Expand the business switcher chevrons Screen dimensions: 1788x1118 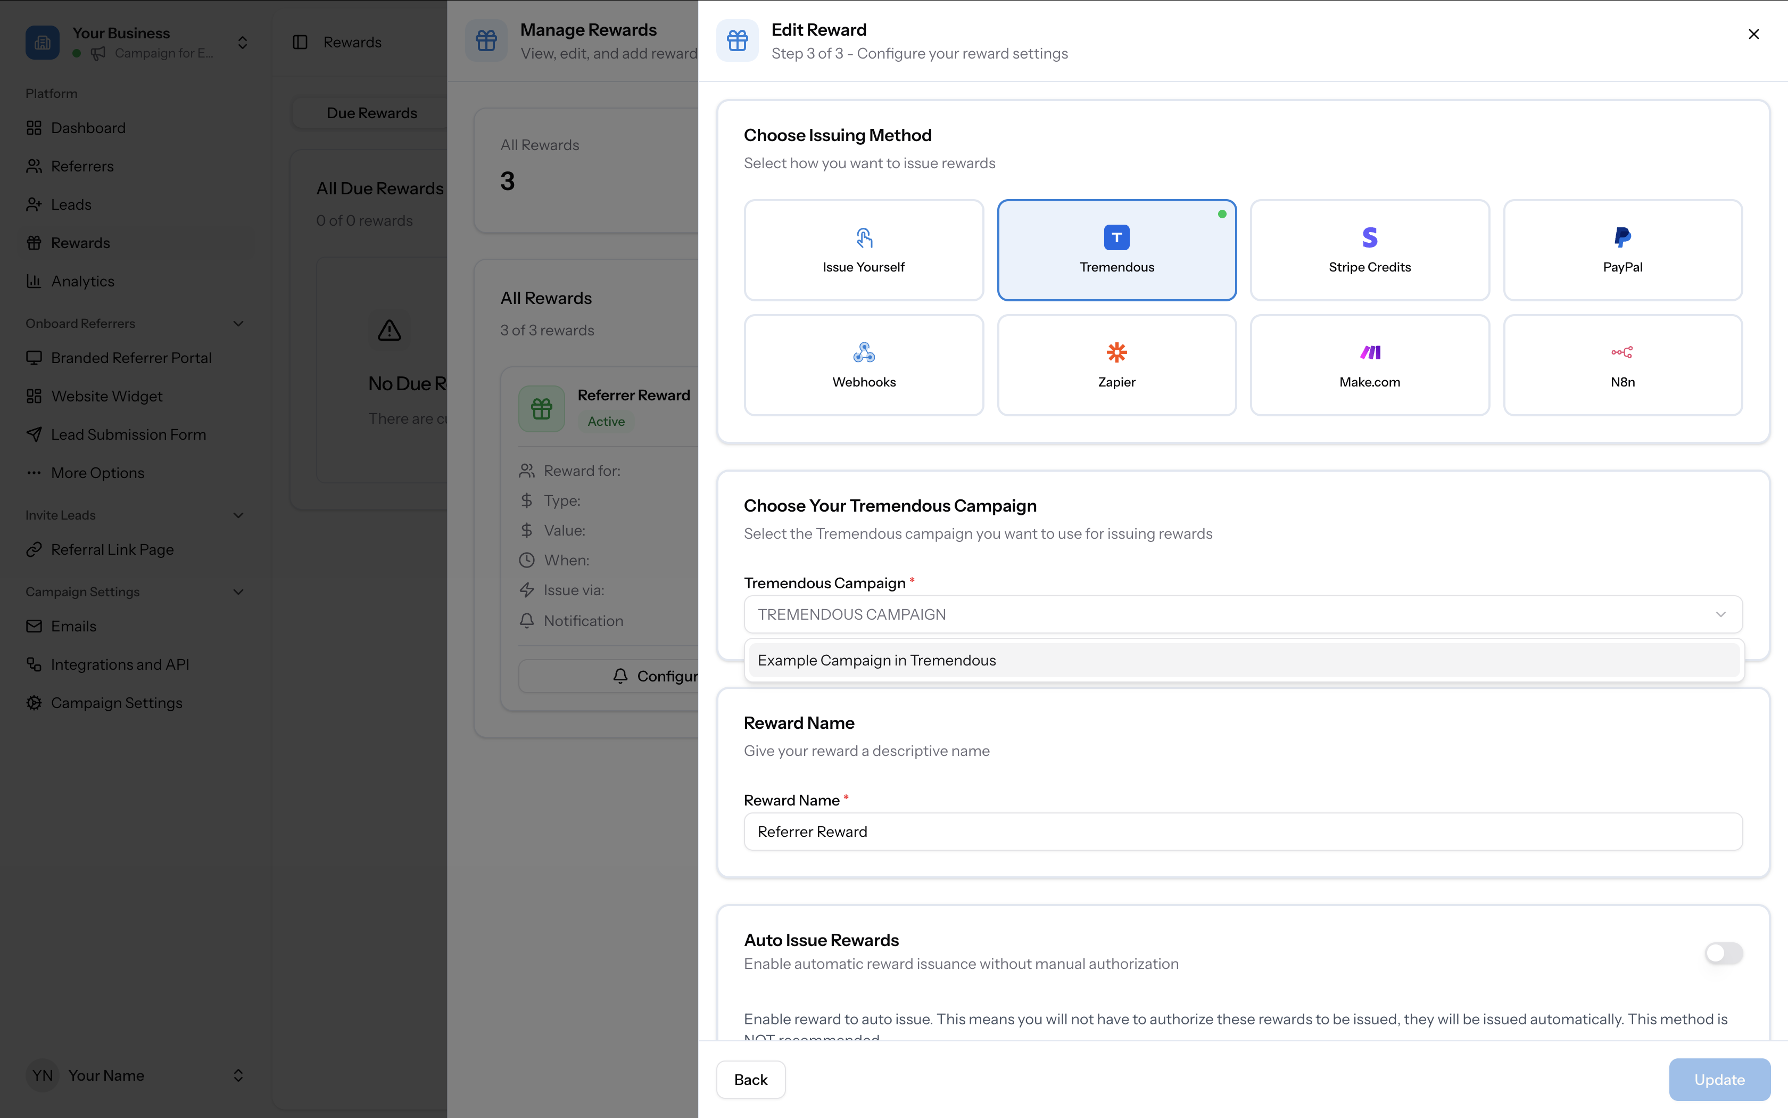pyautogui.click(x=242, y=43)
